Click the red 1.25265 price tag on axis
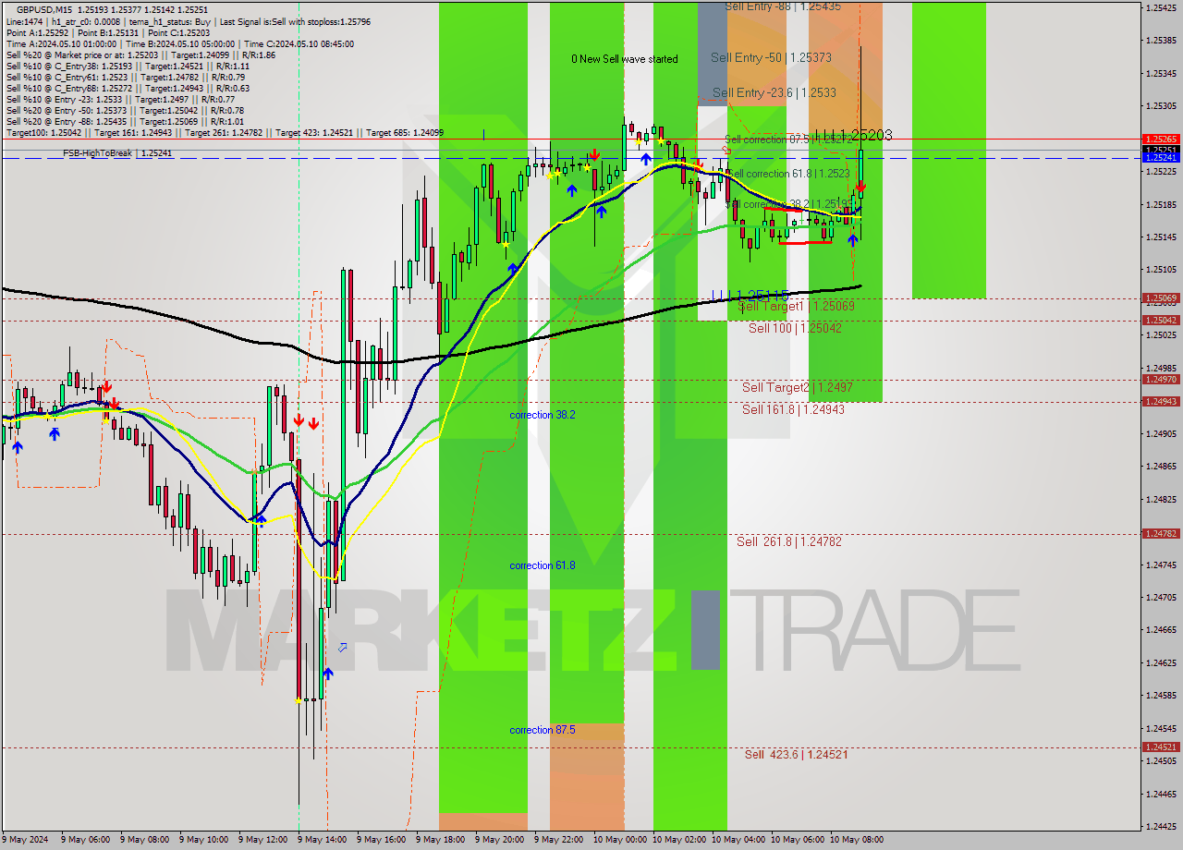 (x=1161, y=140)
